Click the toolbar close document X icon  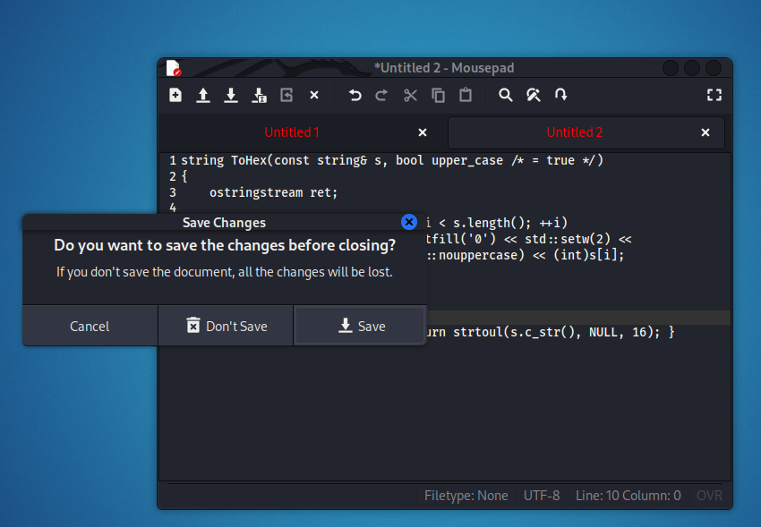pyautogui.click(x=314, y=95)
